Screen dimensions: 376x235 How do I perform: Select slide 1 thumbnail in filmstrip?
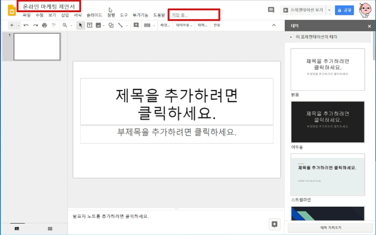[37, 47]
